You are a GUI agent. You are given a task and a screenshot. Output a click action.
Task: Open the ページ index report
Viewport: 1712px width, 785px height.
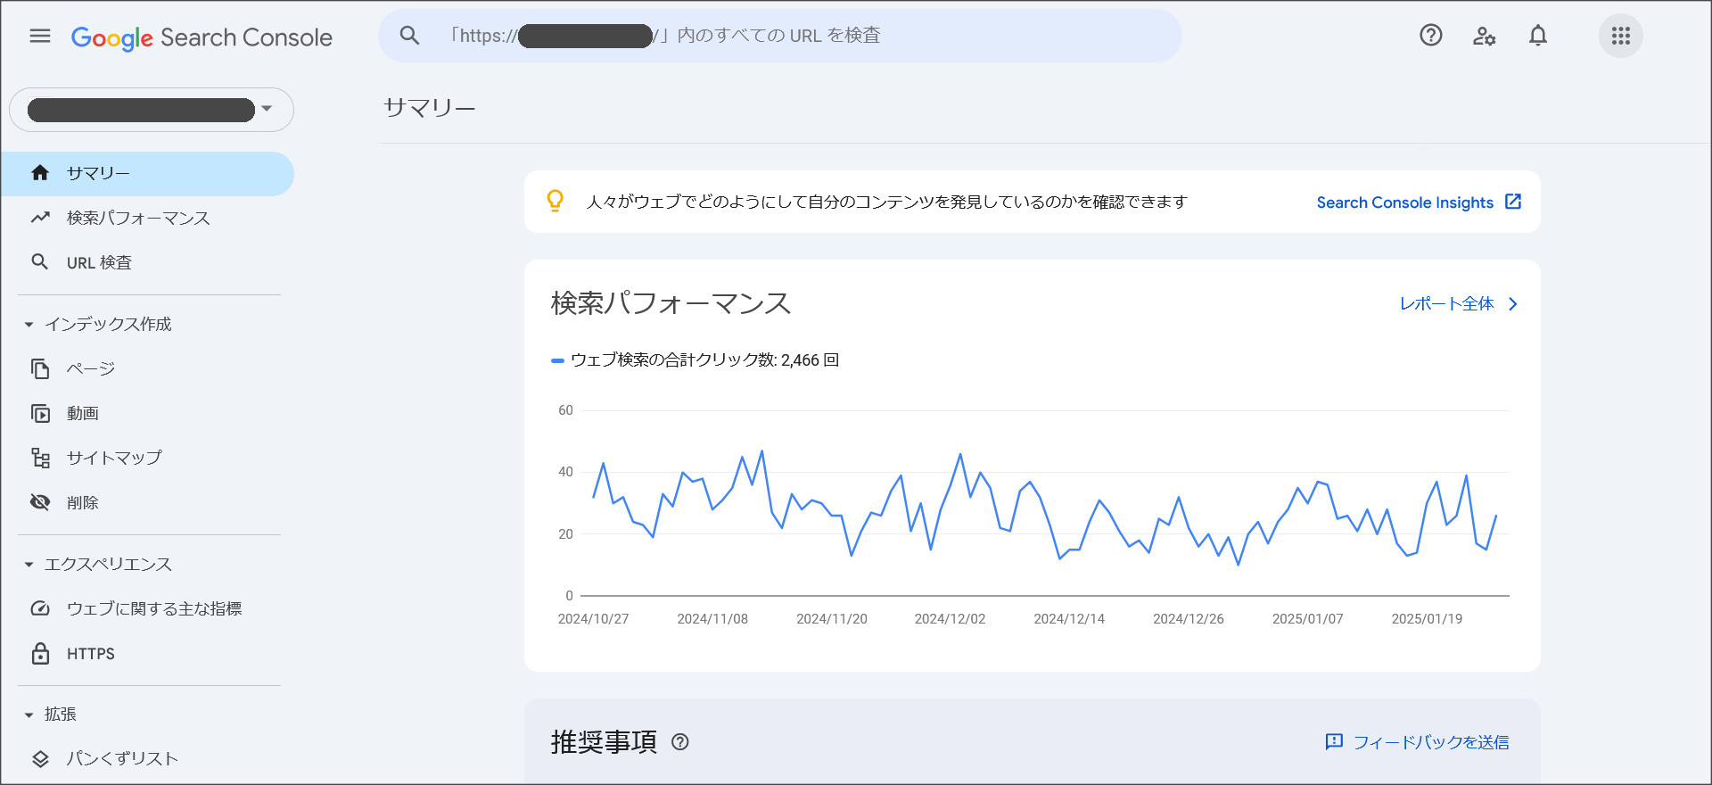click(147, 368)
